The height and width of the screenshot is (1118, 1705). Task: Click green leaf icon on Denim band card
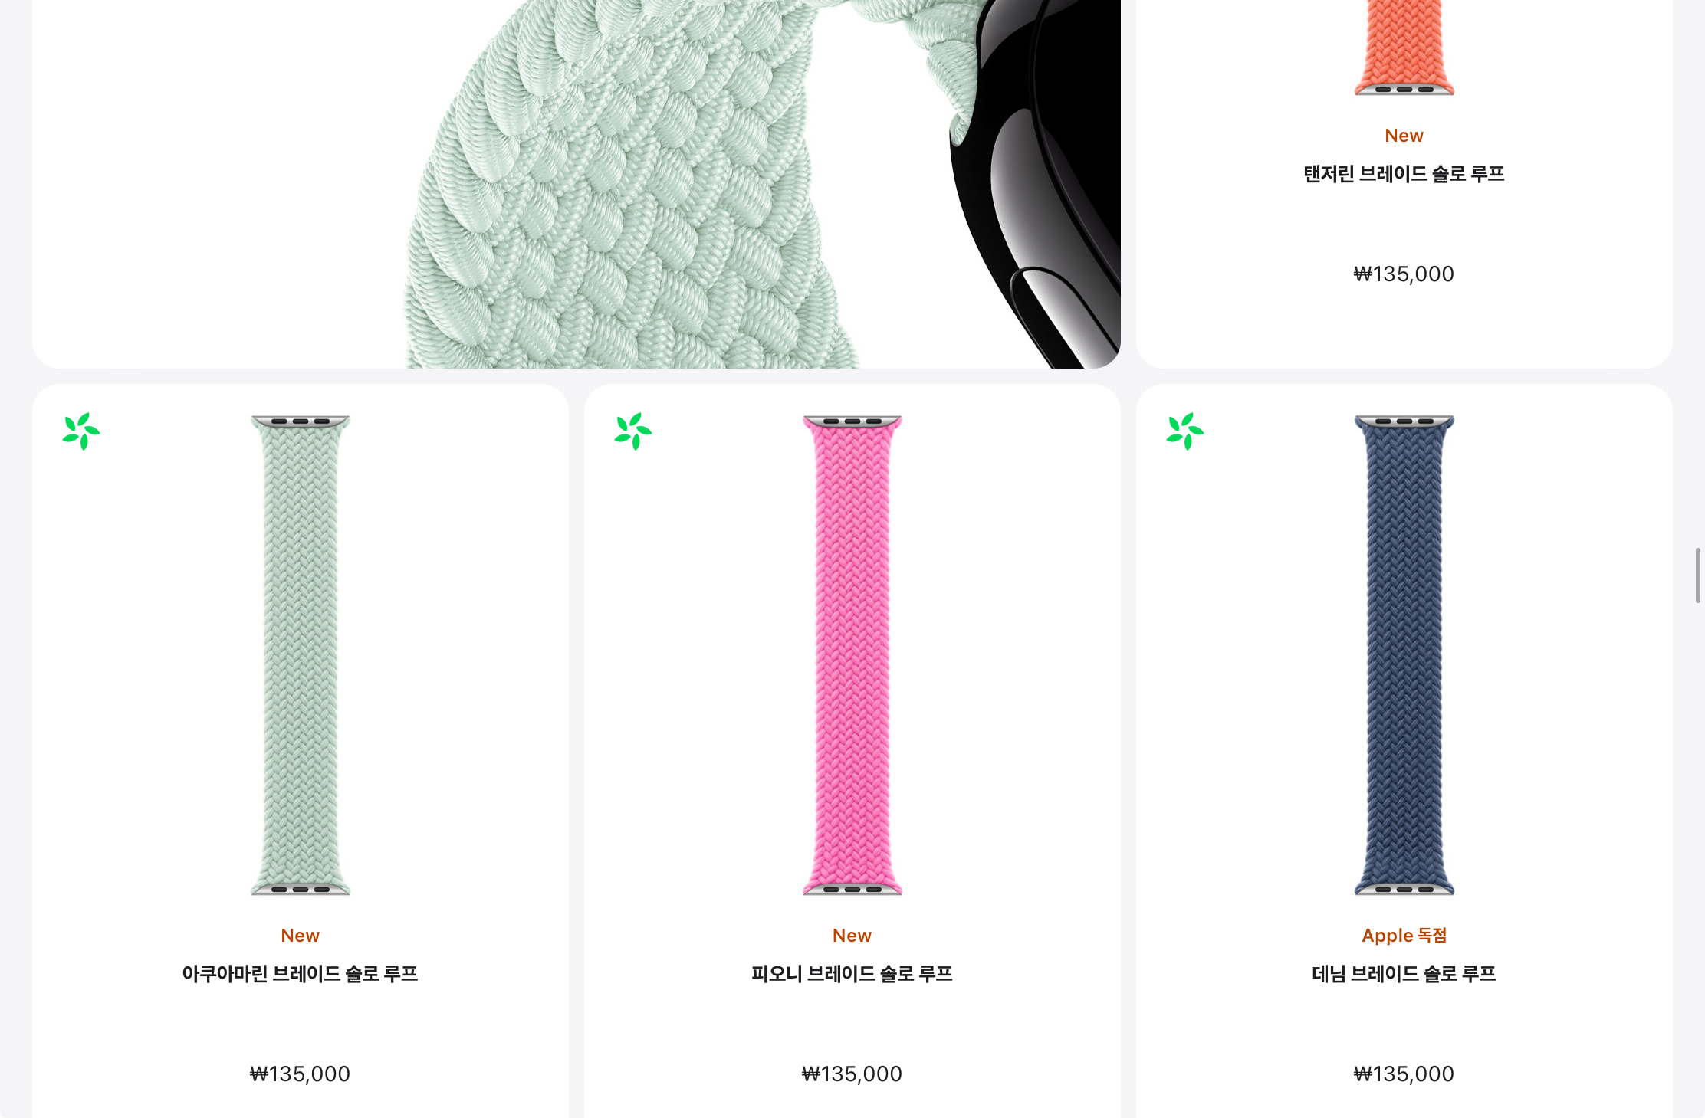pyautogui.click(x=1185, y=431)
